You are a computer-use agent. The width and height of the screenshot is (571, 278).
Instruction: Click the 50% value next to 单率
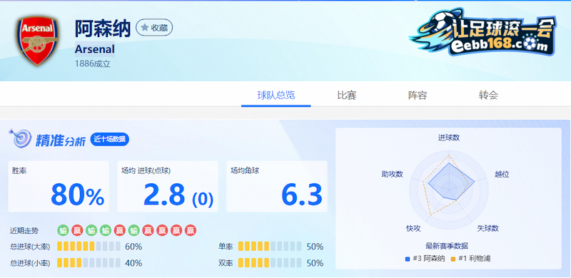(x=315, y=247)
